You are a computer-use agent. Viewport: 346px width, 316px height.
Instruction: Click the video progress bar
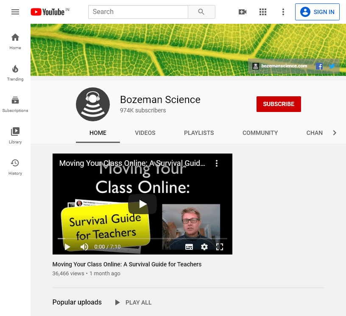tap(142, 238)
